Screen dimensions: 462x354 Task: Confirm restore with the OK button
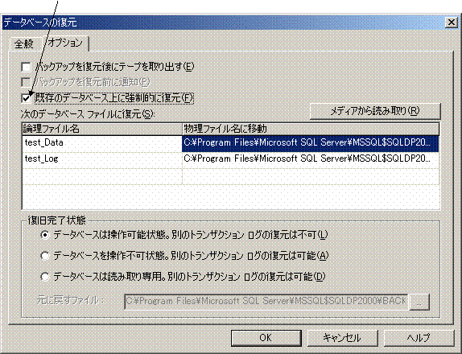(x=266, y=338)
